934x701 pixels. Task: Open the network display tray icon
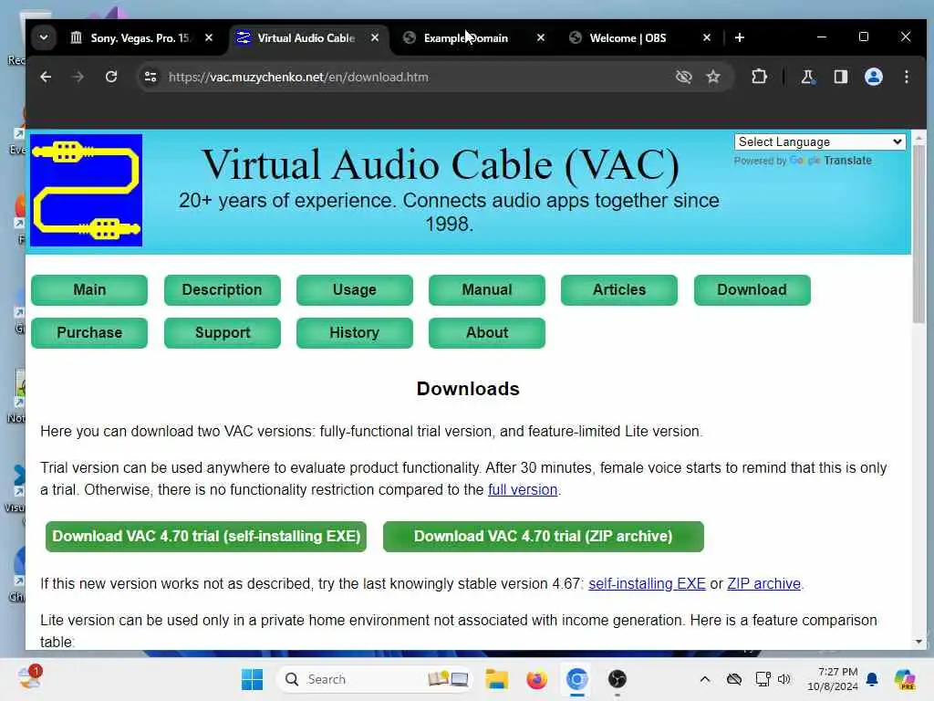[763, 679]
